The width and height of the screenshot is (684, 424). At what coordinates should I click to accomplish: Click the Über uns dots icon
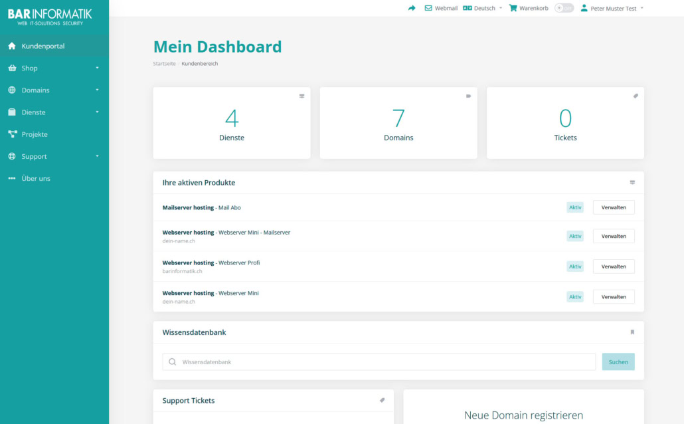click(x=12, y=178)
